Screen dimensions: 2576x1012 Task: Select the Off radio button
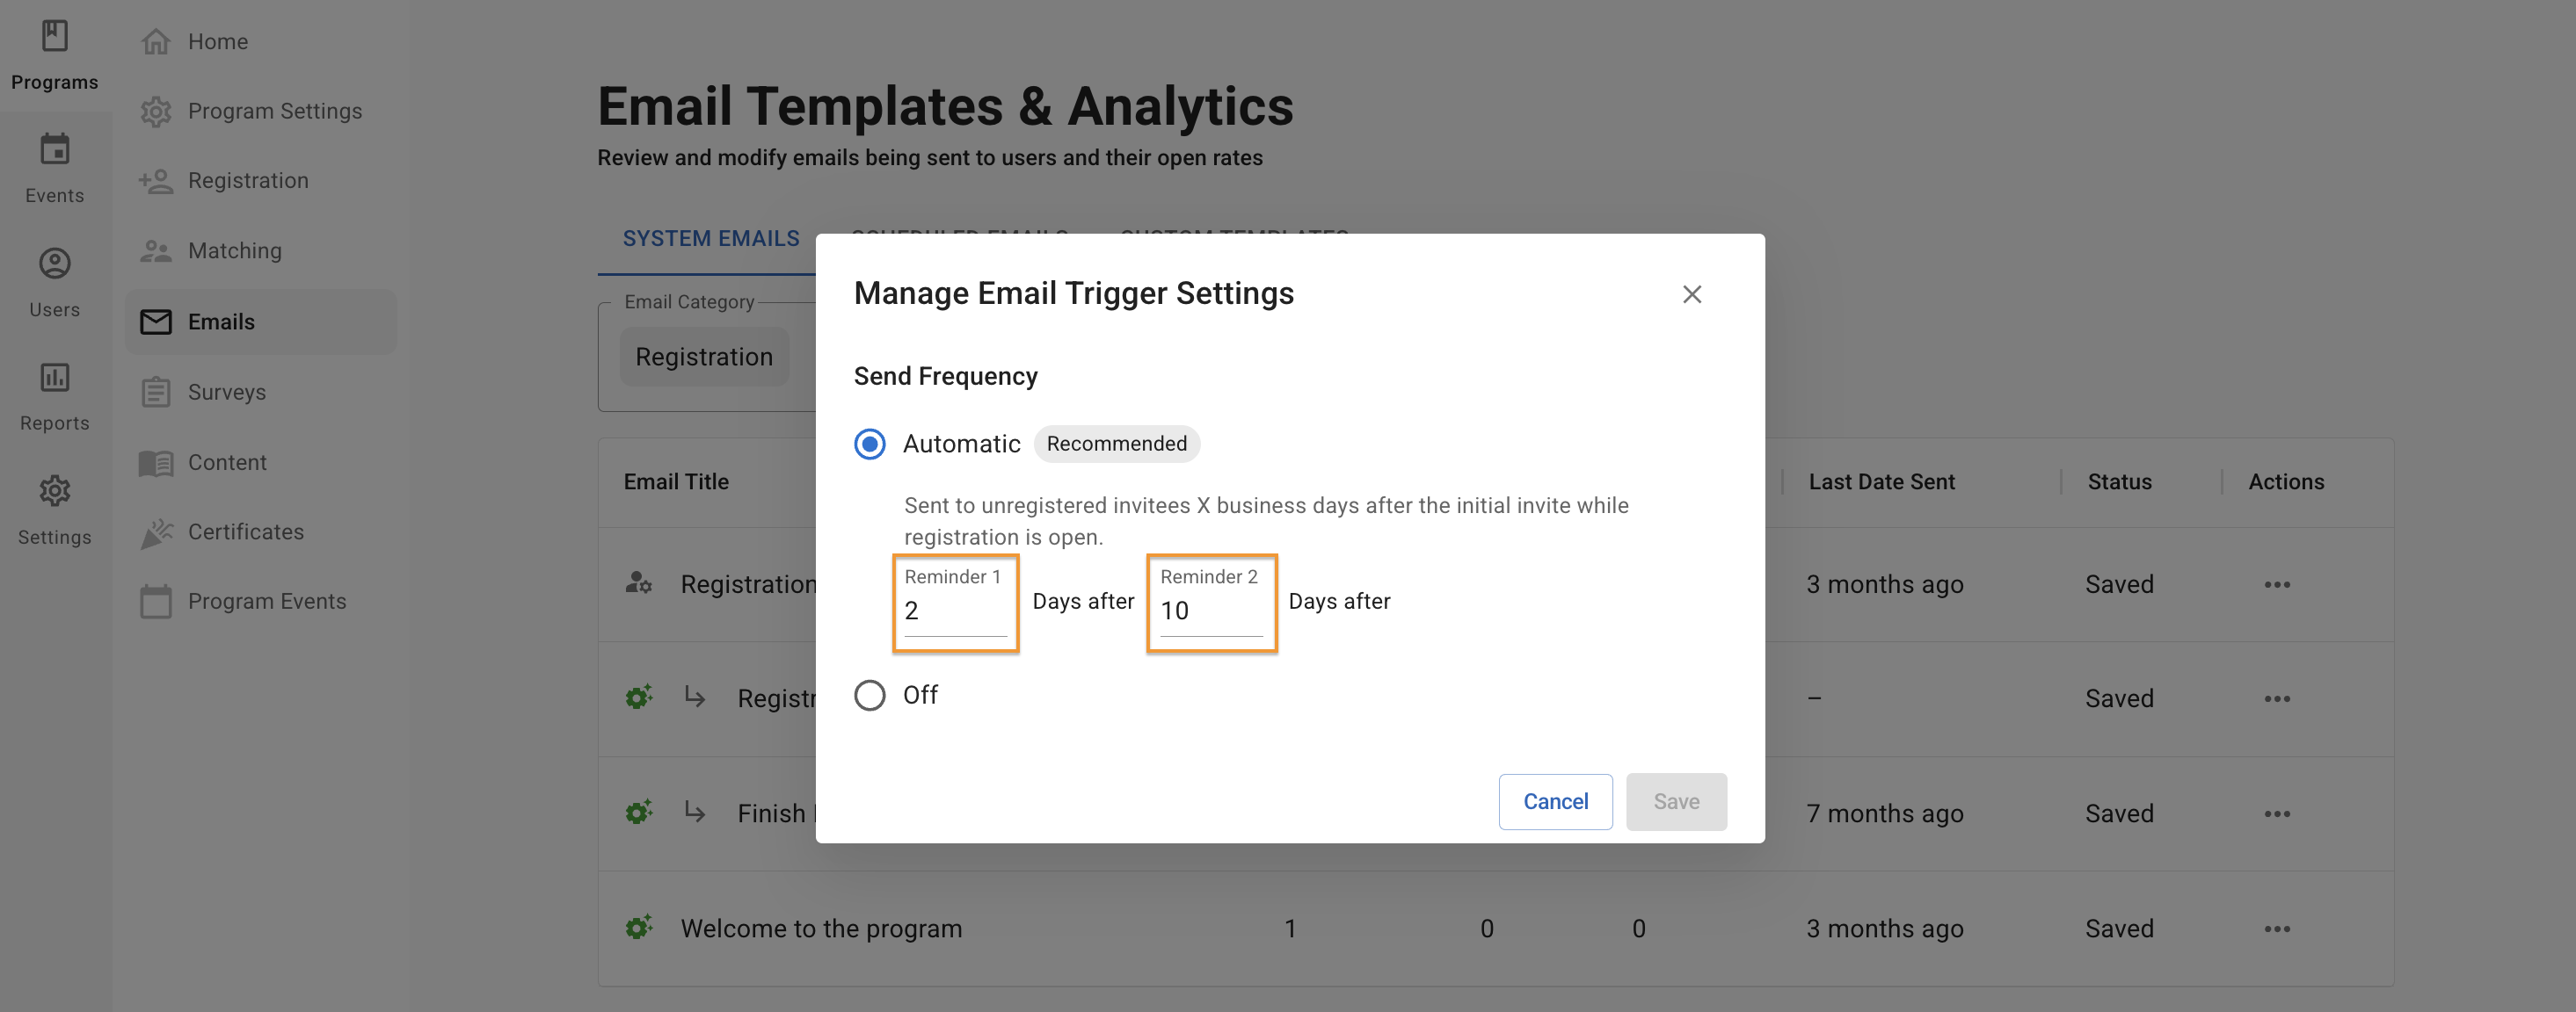pos(870,696)
